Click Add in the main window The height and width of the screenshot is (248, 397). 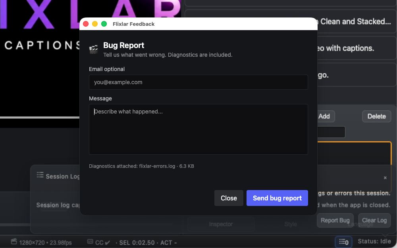click(x=326, y=116)
